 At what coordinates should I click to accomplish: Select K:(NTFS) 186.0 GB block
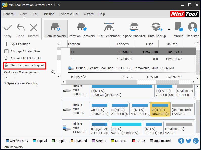(x=160, y=109)
